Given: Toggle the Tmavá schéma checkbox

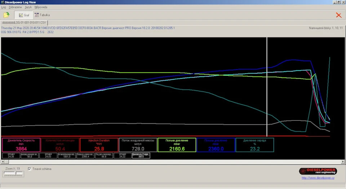Looking at the screenshot, I should (30, 169).
